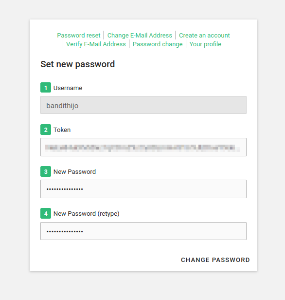Click the New Password (retype) label
Screen dimensions: 285x300
pos(87,214)
